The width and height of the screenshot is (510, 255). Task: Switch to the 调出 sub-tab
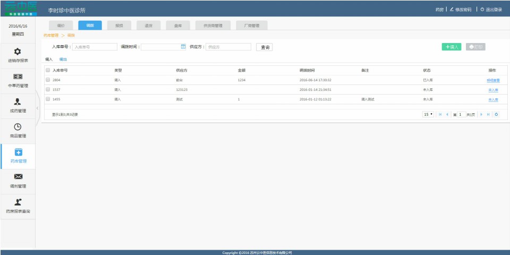63,59
